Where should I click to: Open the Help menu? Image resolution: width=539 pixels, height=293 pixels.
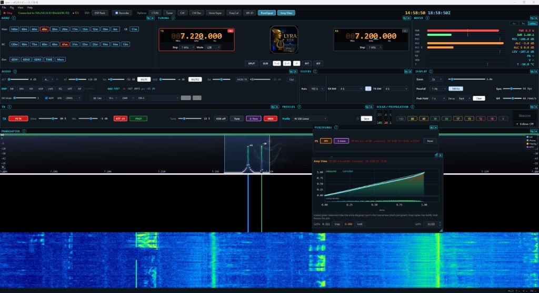coord(30,7)
